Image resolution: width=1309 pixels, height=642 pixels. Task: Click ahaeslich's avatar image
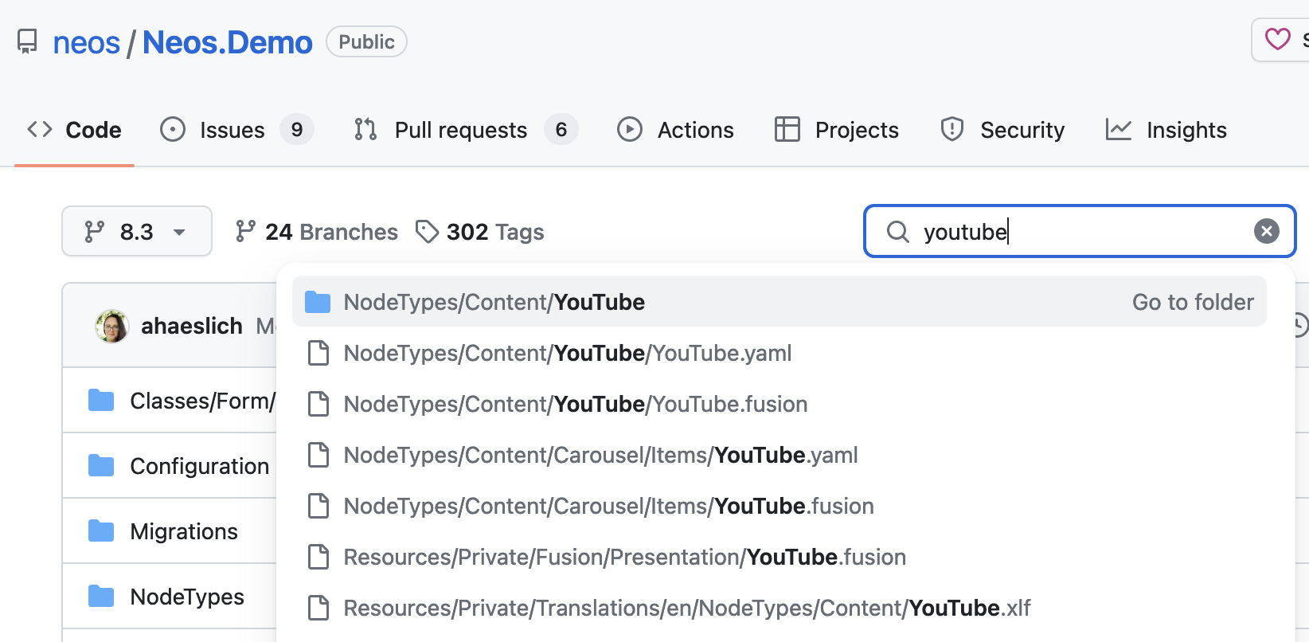[x=112, y=326]
